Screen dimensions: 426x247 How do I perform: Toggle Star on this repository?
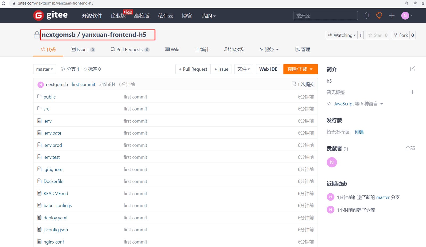[x=375, y=35]
